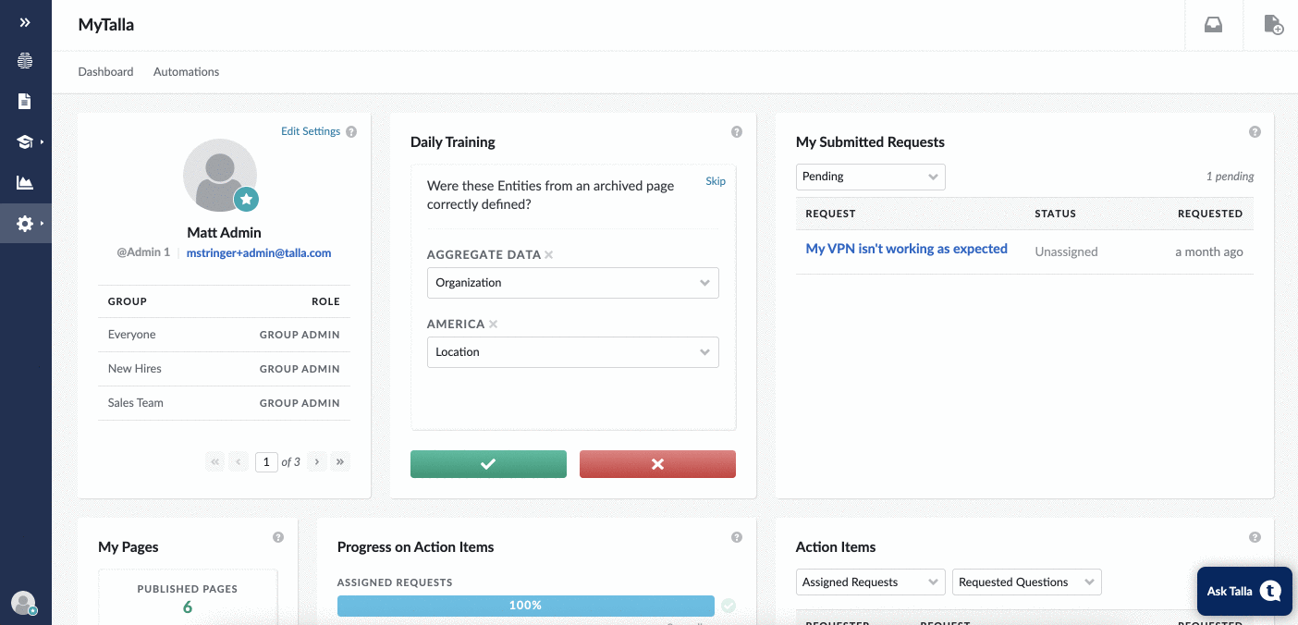Viewport: 1298px width, 625px height.
Task: Remove the AGGREGATE DATA entity with x
Action: pyautogui.click(x=549, y=255)
